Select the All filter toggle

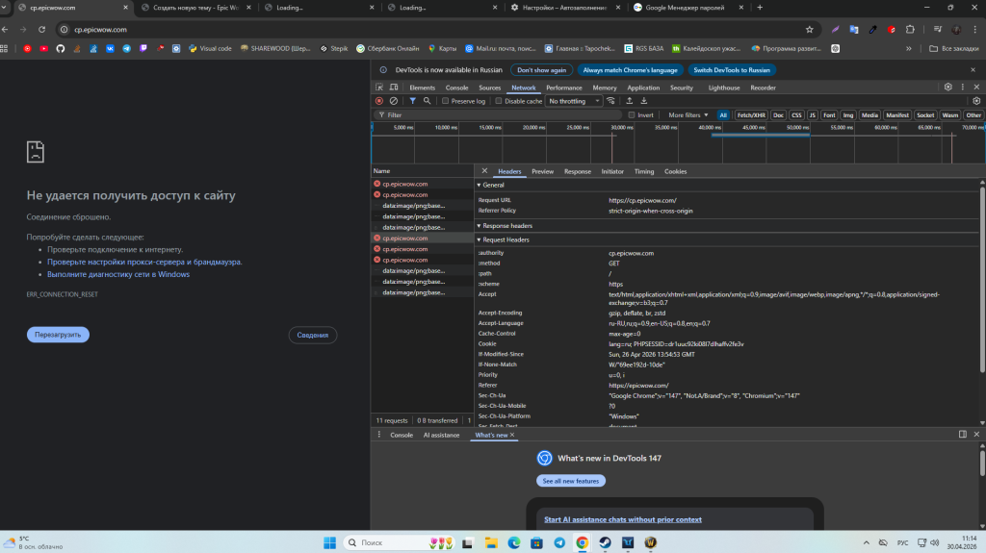723,115
